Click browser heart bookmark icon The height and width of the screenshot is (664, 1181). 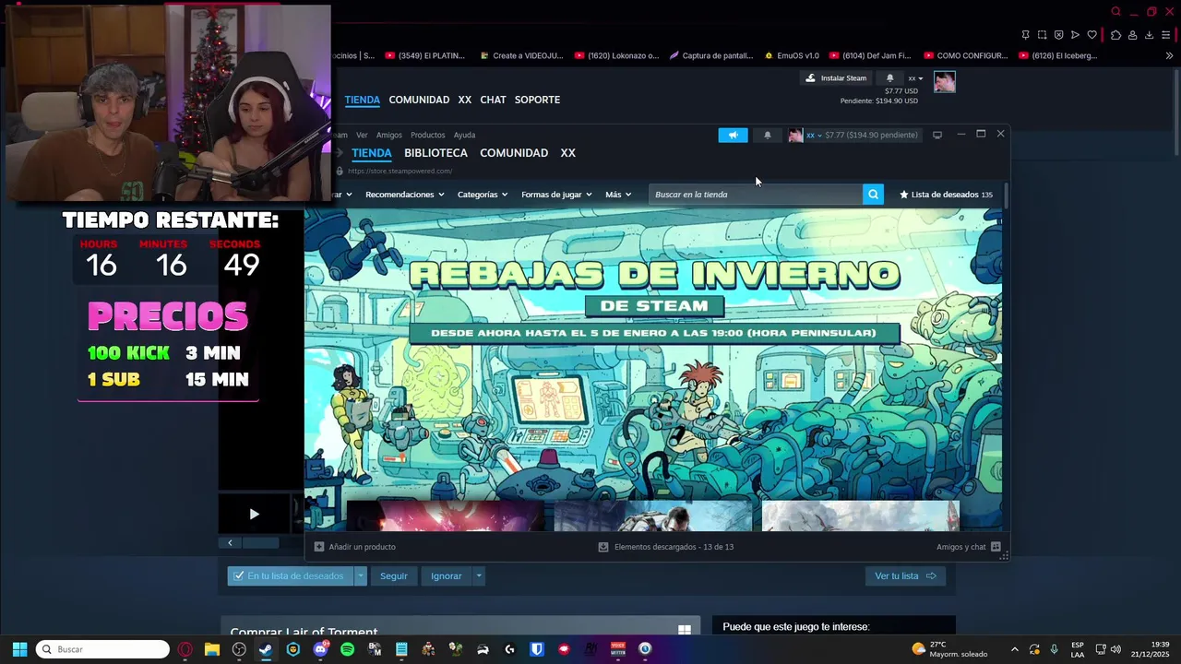pyautogui.click(x=1092, y=35)
